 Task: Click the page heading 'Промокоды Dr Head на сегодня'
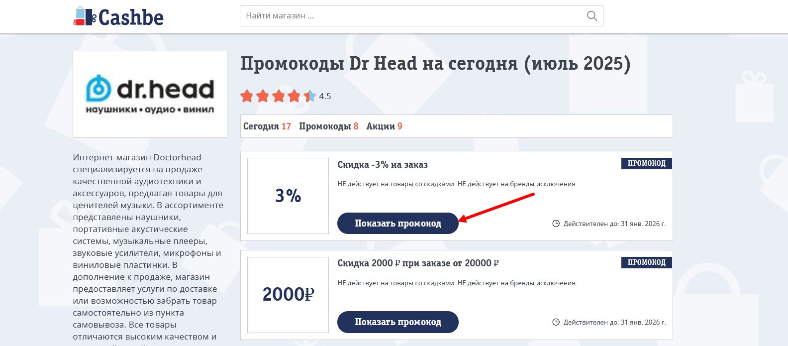click(435, 64)
